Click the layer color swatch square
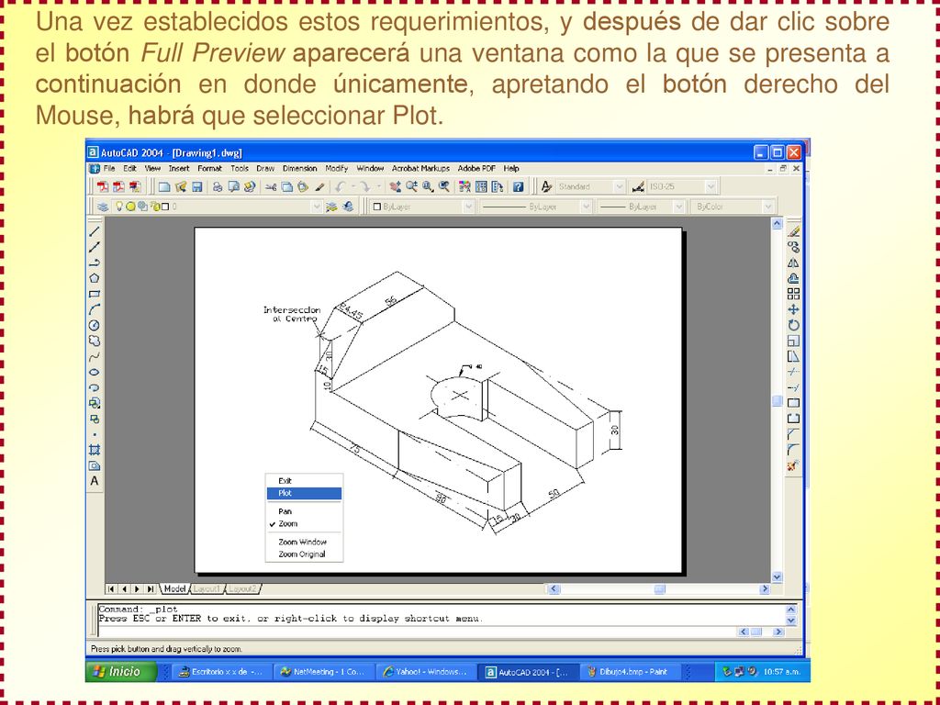The height and width of the screenshot is (705, 940). click(x=165, y=207)
